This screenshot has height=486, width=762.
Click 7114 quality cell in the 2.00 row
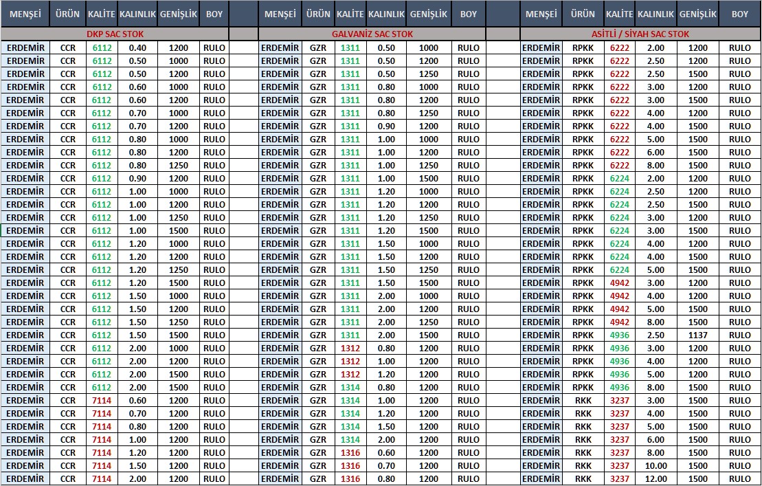pyautogui.click(x=102, y=478)
